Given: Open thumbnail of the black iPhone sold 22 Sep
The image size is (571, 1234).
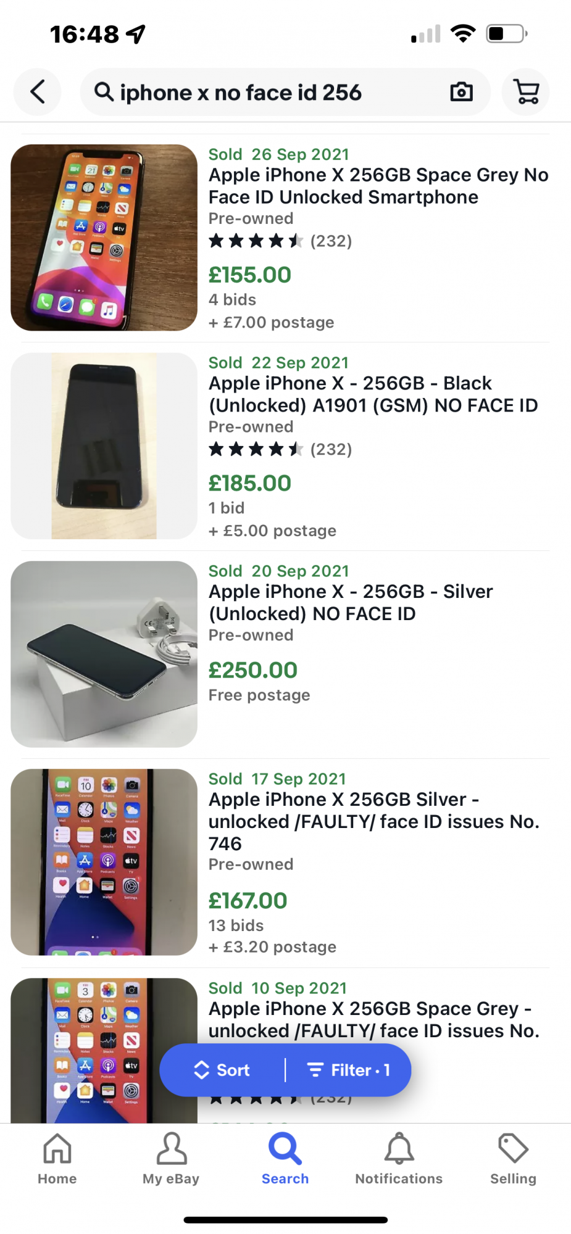Looking at the screenshot, I should [104, 445].
